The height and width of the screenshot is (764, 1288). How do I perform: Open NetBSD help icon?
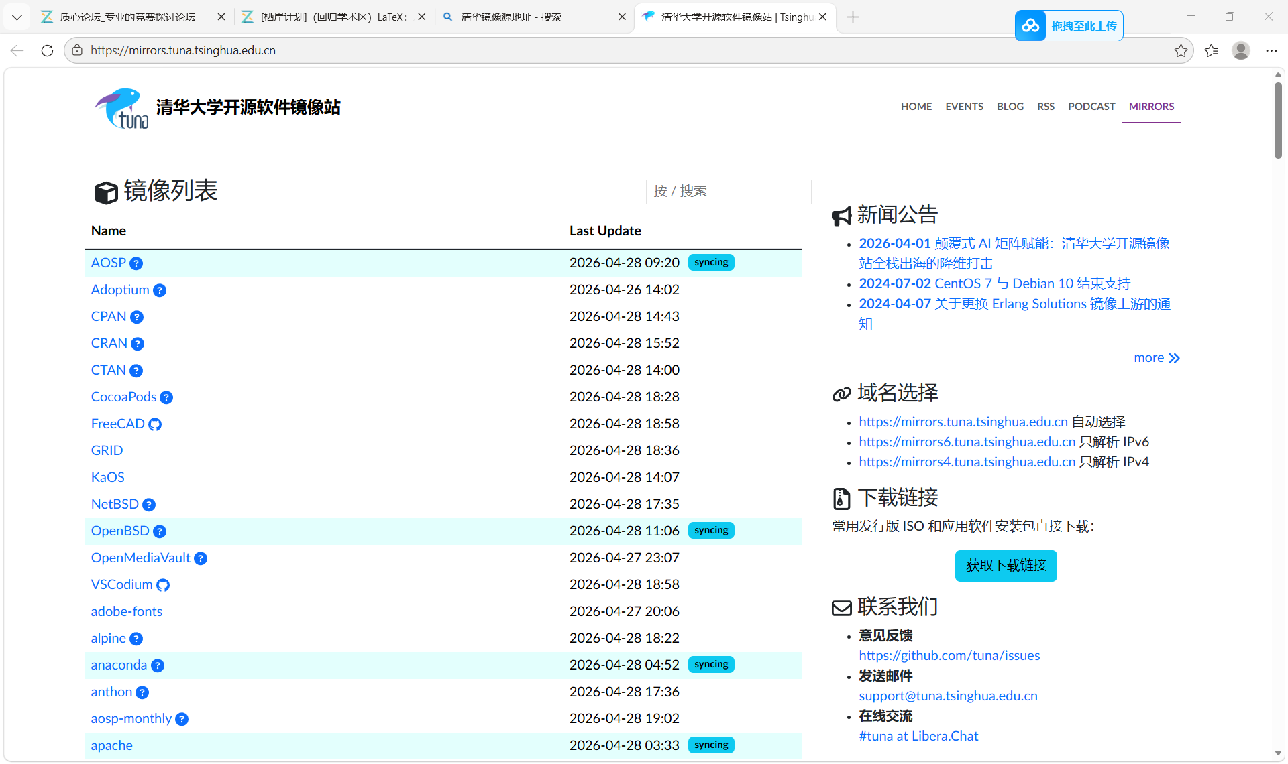149,505
